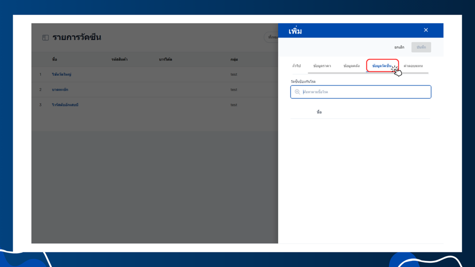The width and height of the screenshot is (475, 267).
Task: Click the test group cell for ไข้หวัดใหญ่
Action: 233,74
